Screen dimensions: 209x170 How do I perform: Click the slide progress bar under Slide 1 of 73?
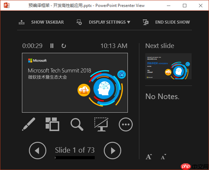[75, 157]
